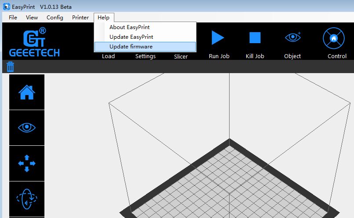
Task: Select Update EasyPrint menu entry
Action: coord(131,37)
